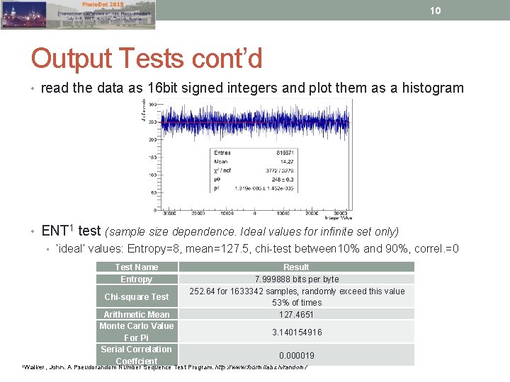Screen dimensions: 510x382
Task: Click the 'Arithmetic Mean' row label
Action: tap(137, 314)
